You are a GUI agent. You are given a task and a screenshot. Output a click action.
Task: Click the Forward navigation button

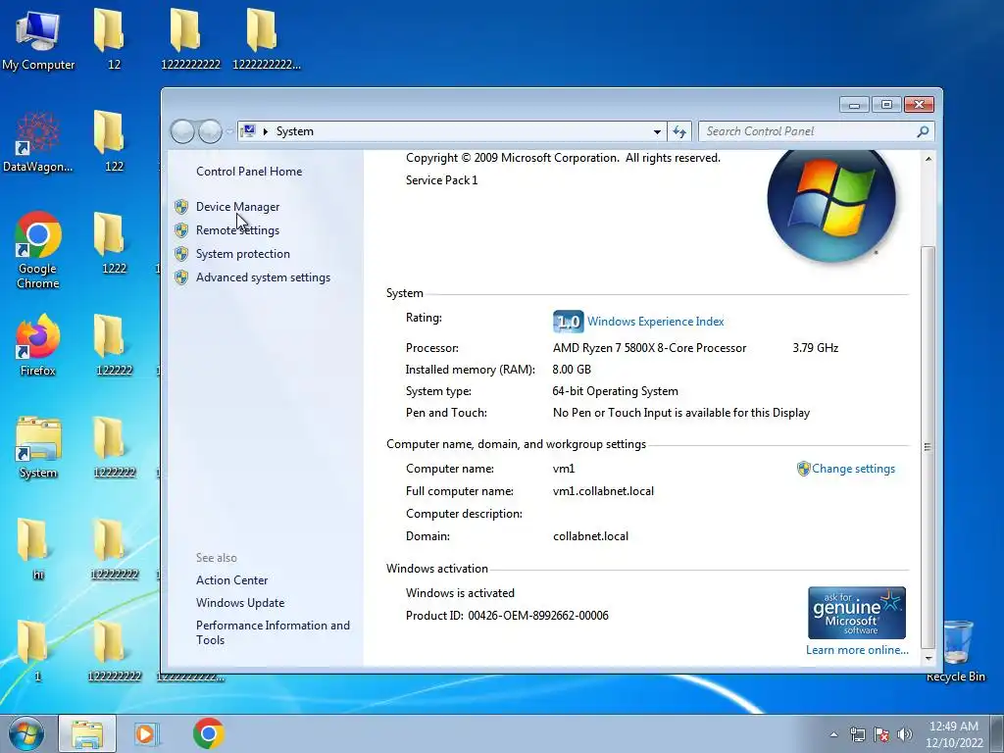pos(210,131)
